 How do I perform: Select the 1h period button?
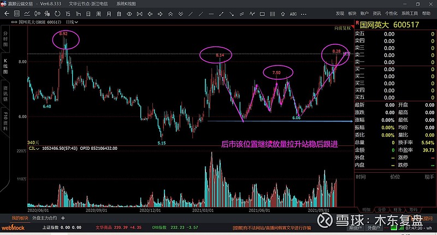(78, 14)
